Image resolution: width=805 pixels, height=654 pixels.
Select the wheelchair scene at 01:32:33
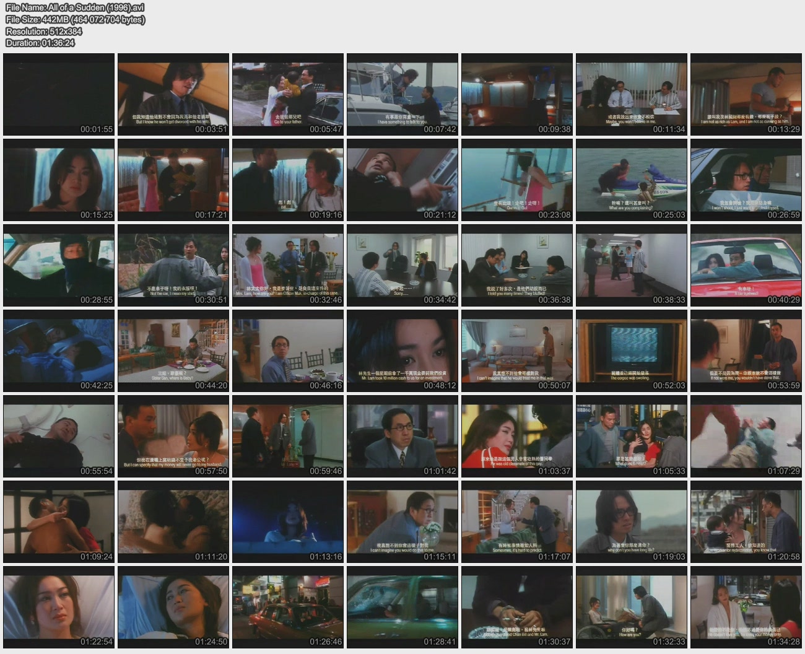point(631,607)
